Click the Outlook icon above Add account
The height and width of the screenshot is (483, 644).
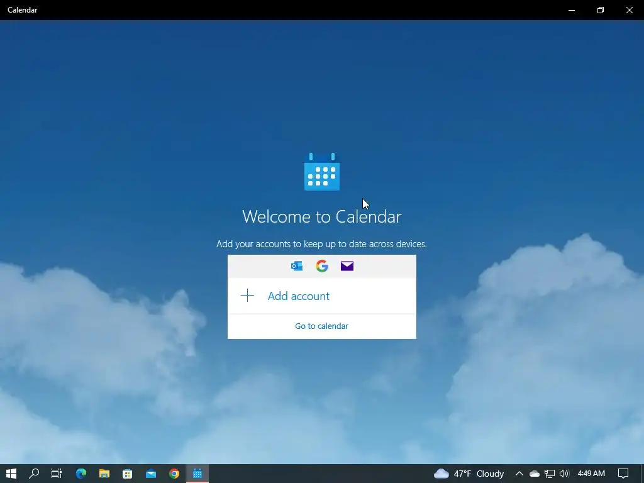(x=297, y=266)
